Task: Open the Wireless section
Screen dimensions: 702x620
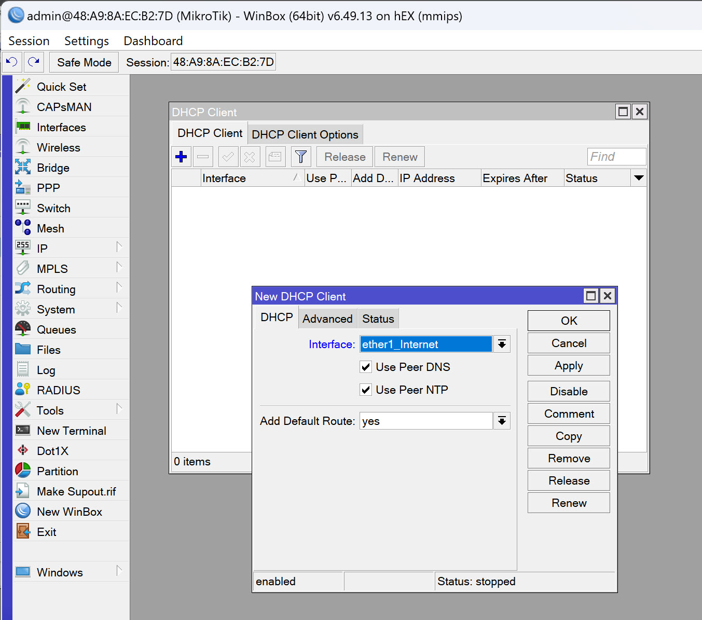Action: coord(59,147)
